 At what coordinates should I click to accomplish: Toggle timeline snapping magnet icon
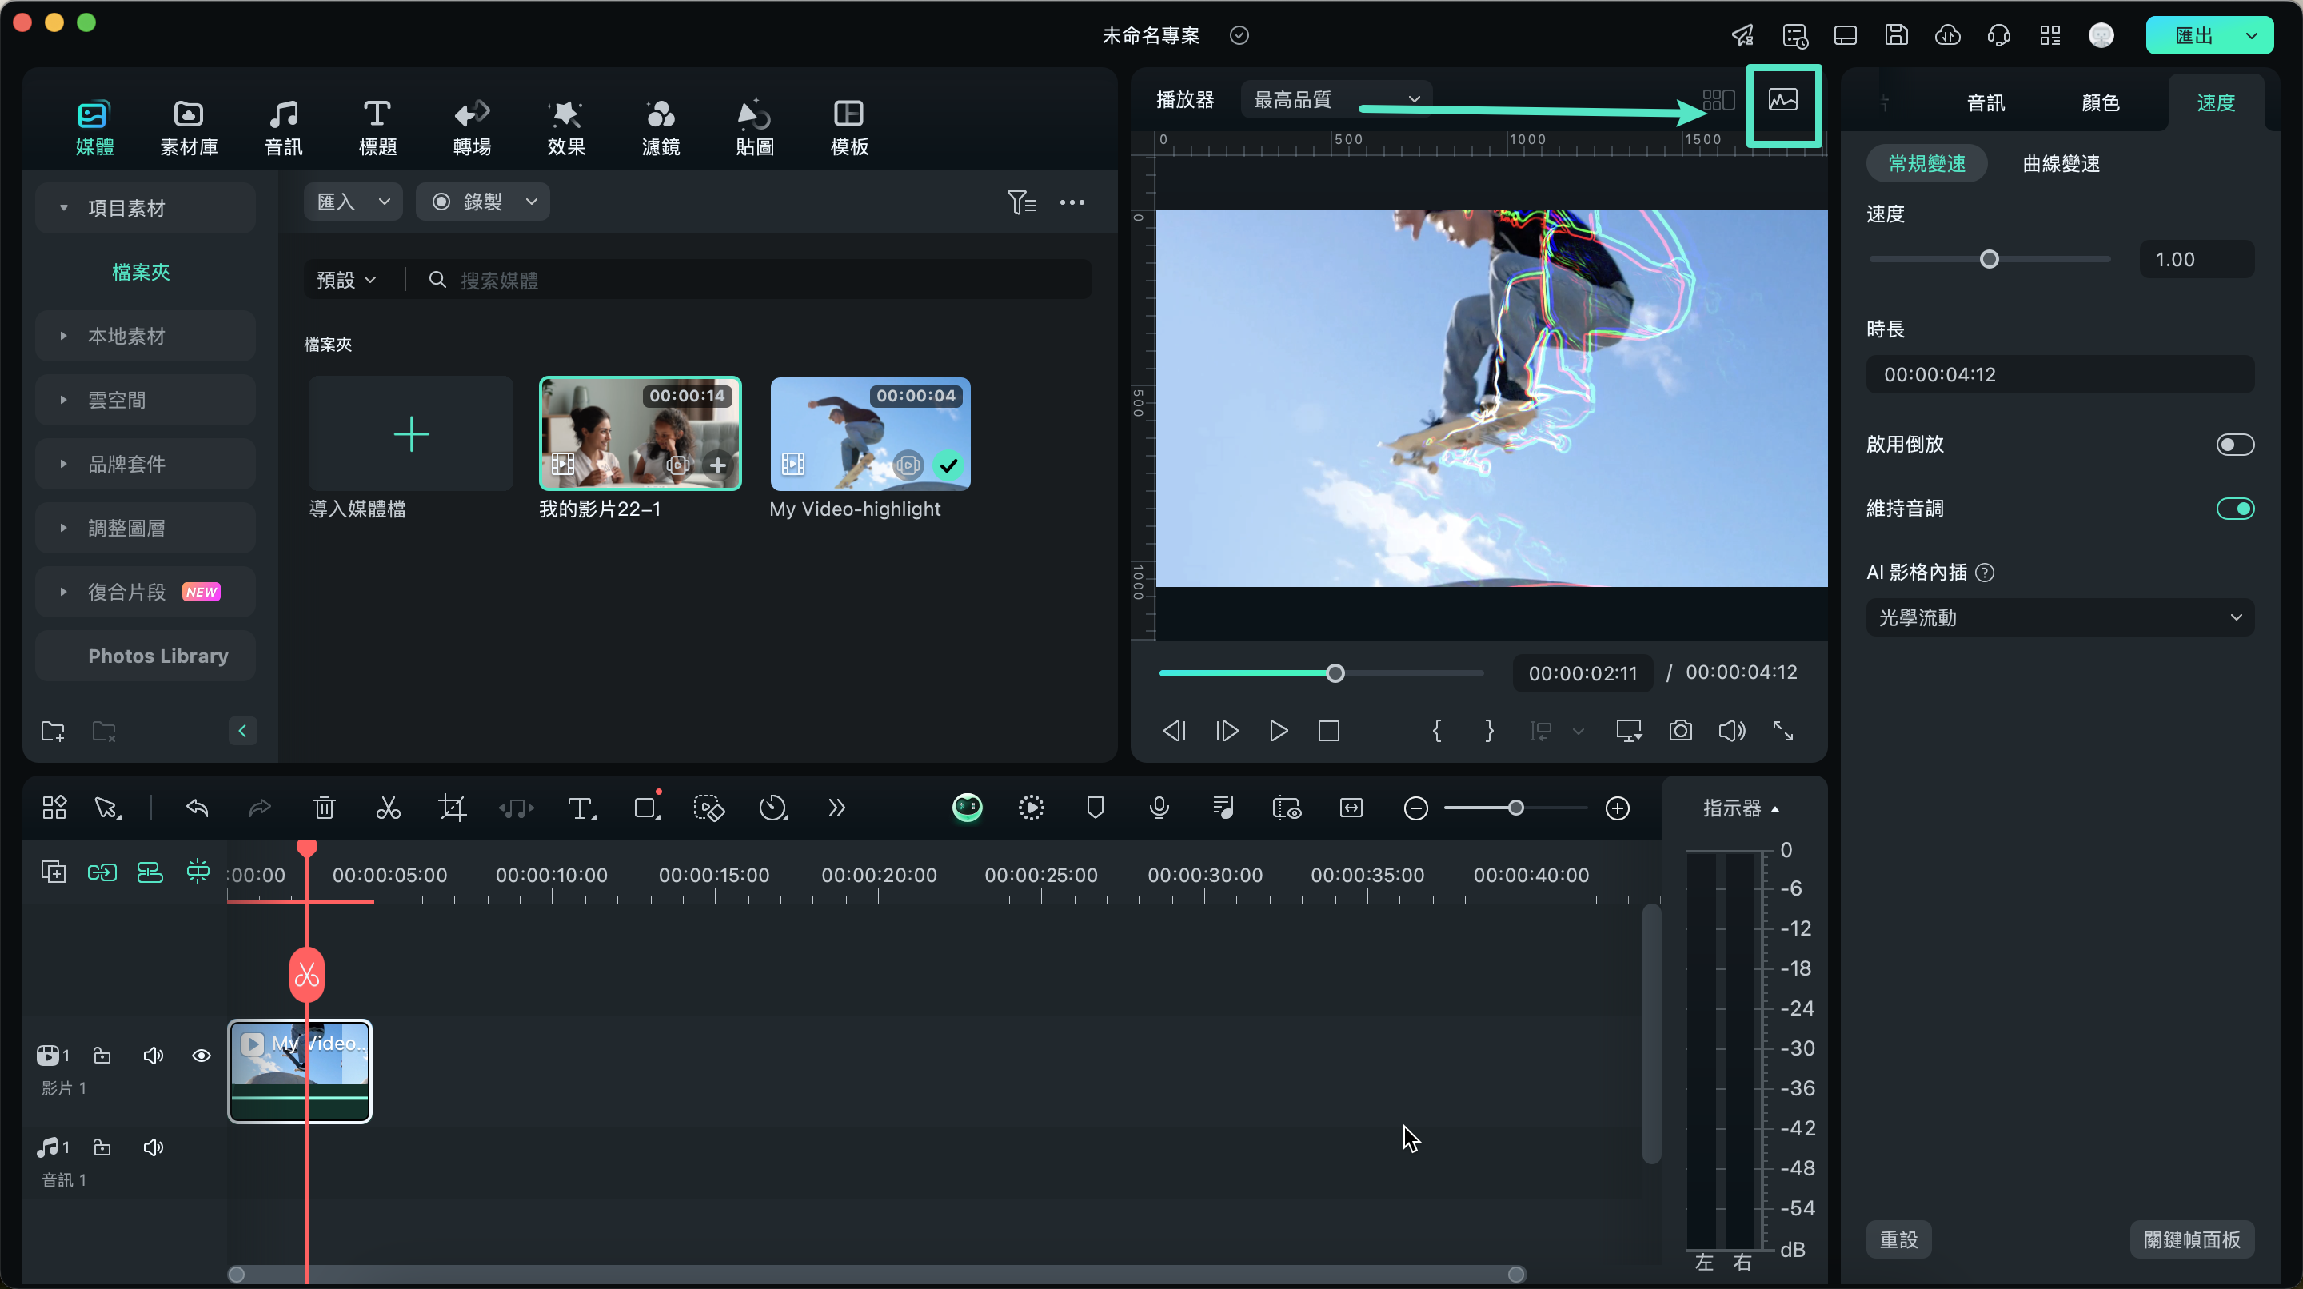(198, 871)
